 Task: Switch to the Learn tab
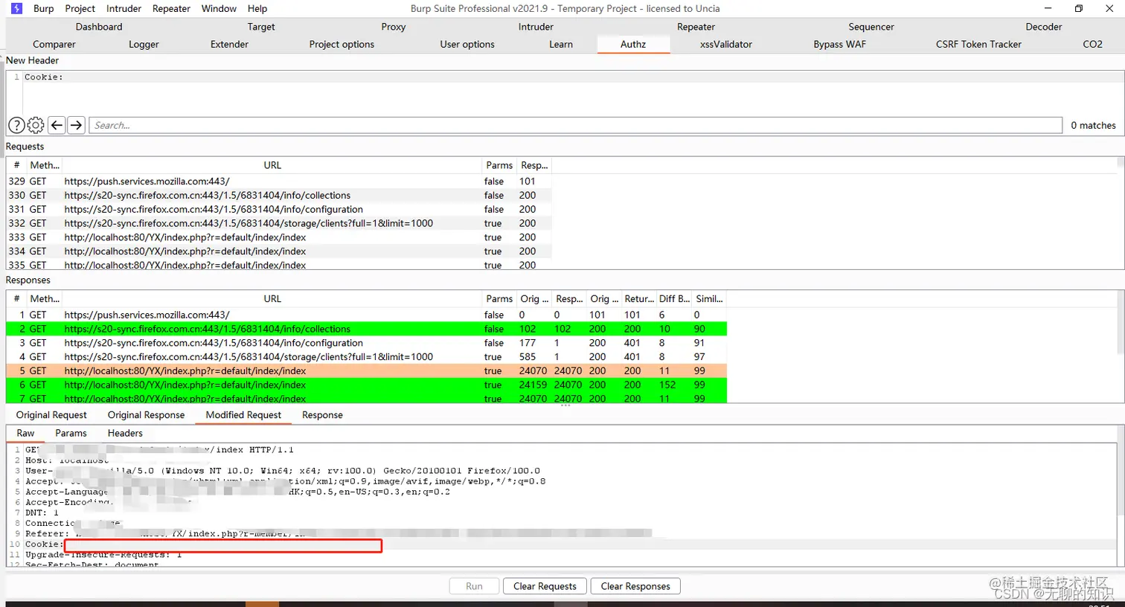click(561, 45)
